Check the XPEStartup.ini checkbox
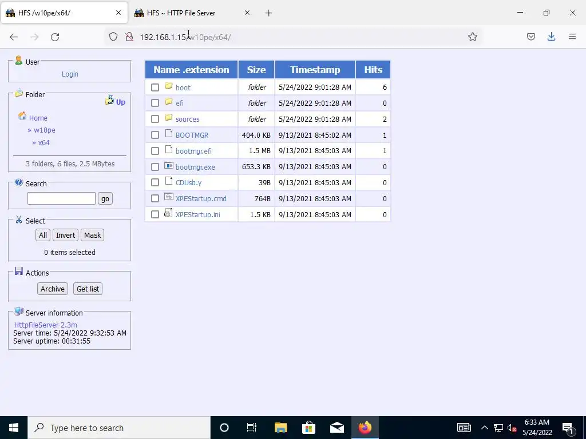 coord(155,215)
